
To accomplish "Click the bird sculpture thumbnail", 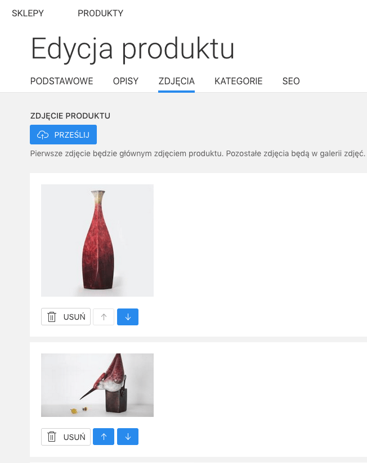I will tap(97, 385).
